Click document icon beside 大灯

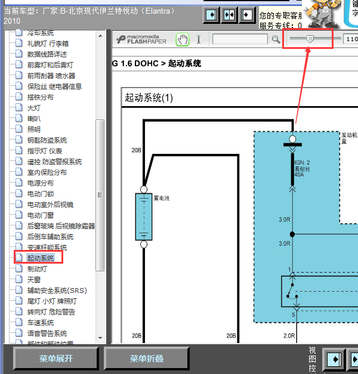click(19, 108)
